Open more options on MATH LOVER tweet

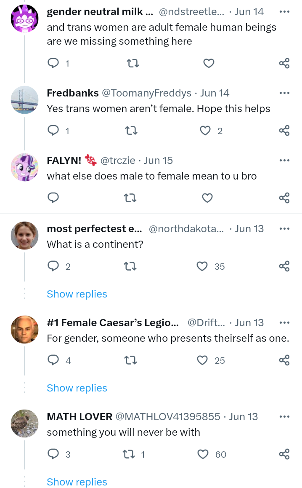tap(284, 416)
